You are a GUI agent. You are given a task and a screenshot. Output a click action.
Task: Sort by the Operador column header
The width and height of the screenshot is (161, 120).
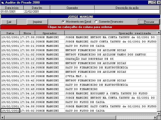[50, 33]
